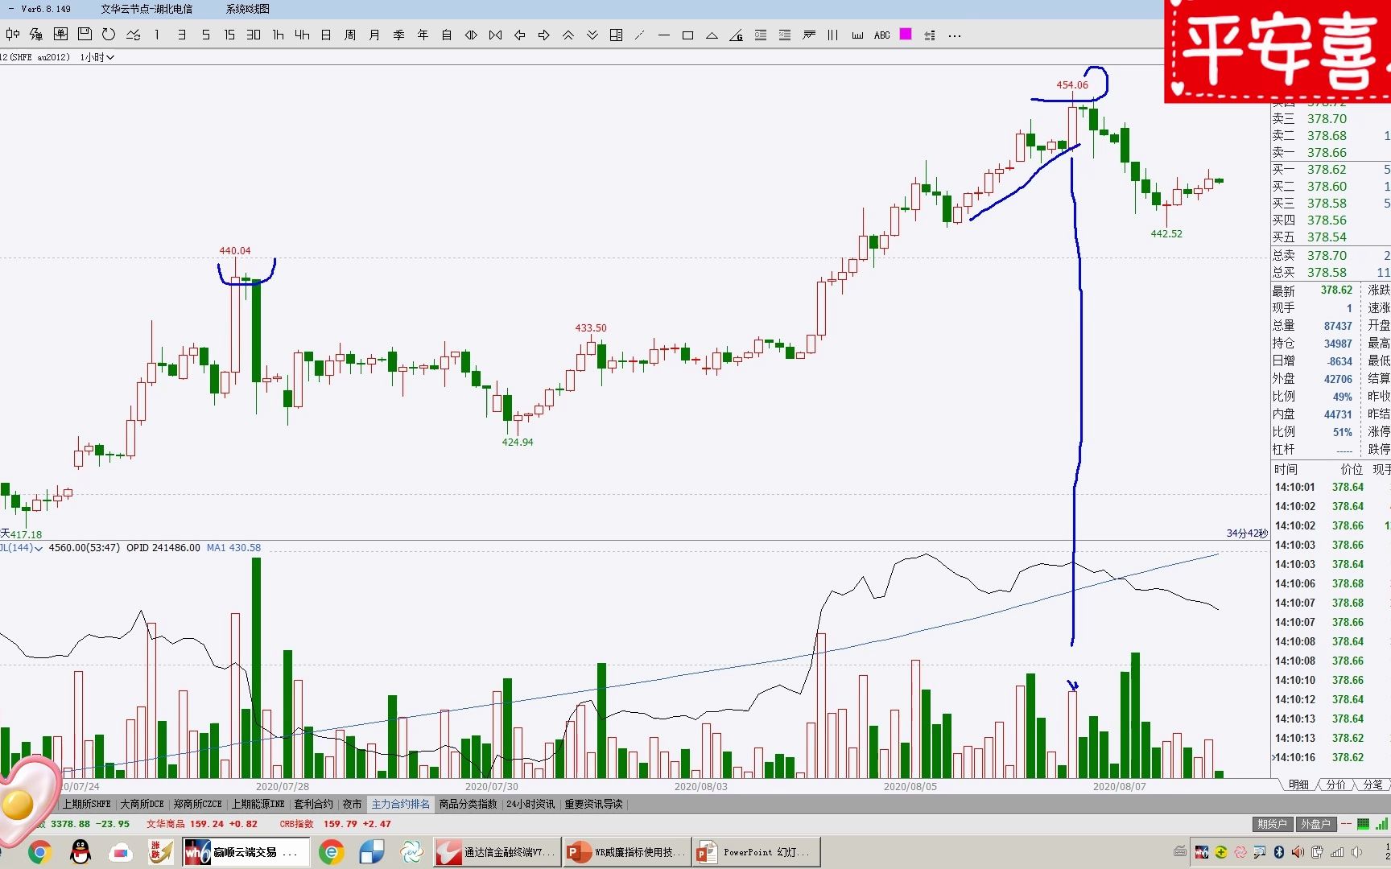Open the 商品分类指数 tab
The height and width of the screenshot is (869, 1391).
[468, 804]
